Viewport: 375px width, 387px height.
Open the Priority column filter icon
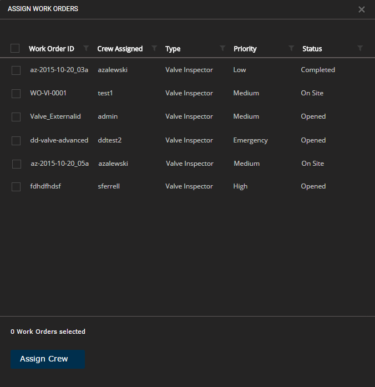pos(291,48)
